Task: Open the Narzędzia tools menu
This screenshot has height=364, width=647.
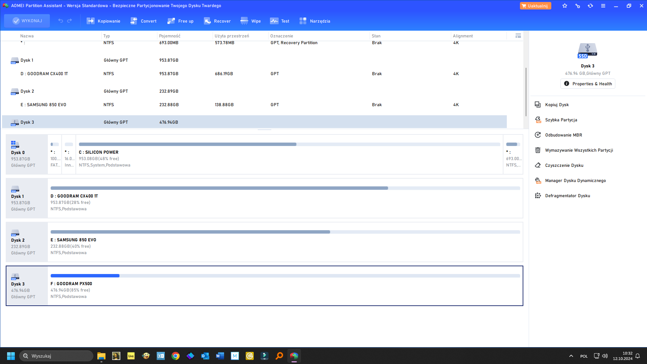Action: [x=315, y=21]
